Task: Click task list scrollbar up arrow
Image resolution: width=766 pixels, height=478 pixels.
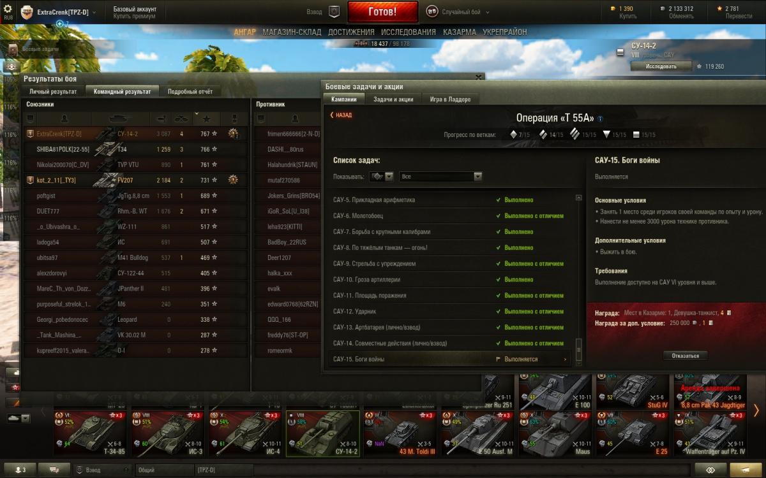Action: point(579,198)
